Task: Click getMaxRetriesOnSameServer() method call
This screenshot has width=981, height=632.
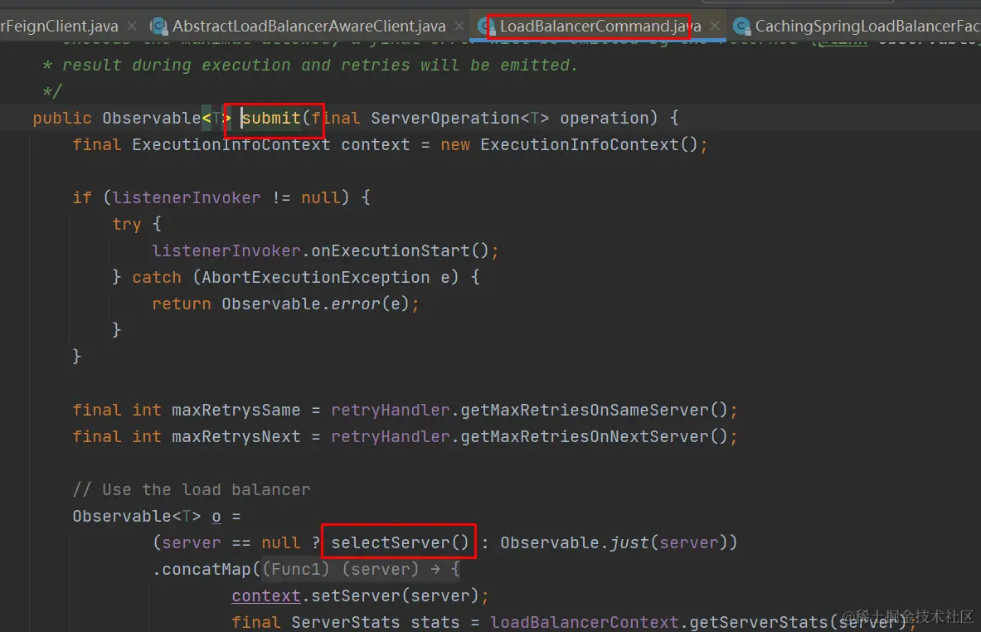Action: point(594,411)
